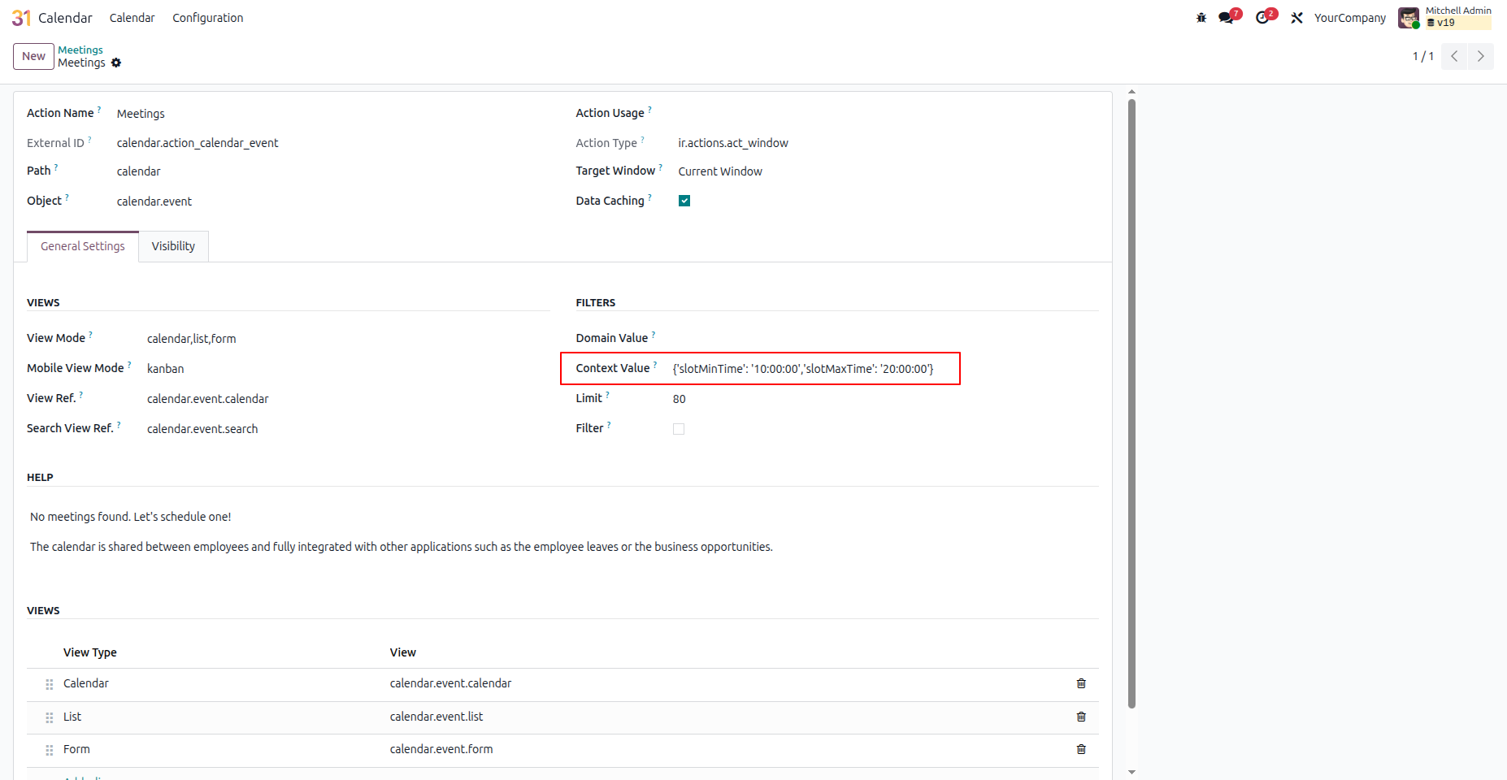
Task: Open the YourCompany company switcher
Action: pyautogui.click(x=1349, y=18)
